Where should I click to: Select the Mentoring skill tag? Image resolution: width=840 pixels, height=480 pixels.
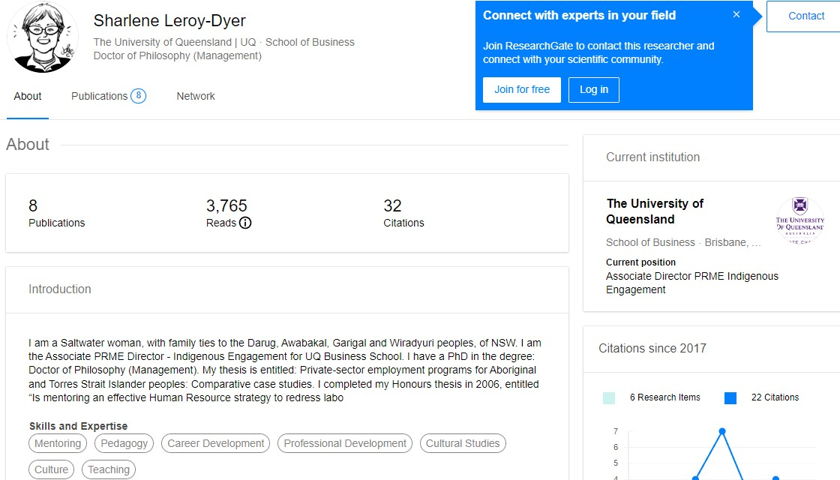point(58,443)
